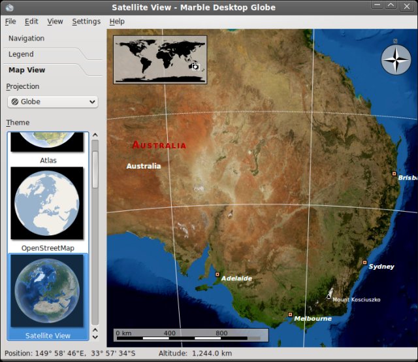Screen dimensions: 418x362
Task: Open the View menu
Action: tap(55, 22)
